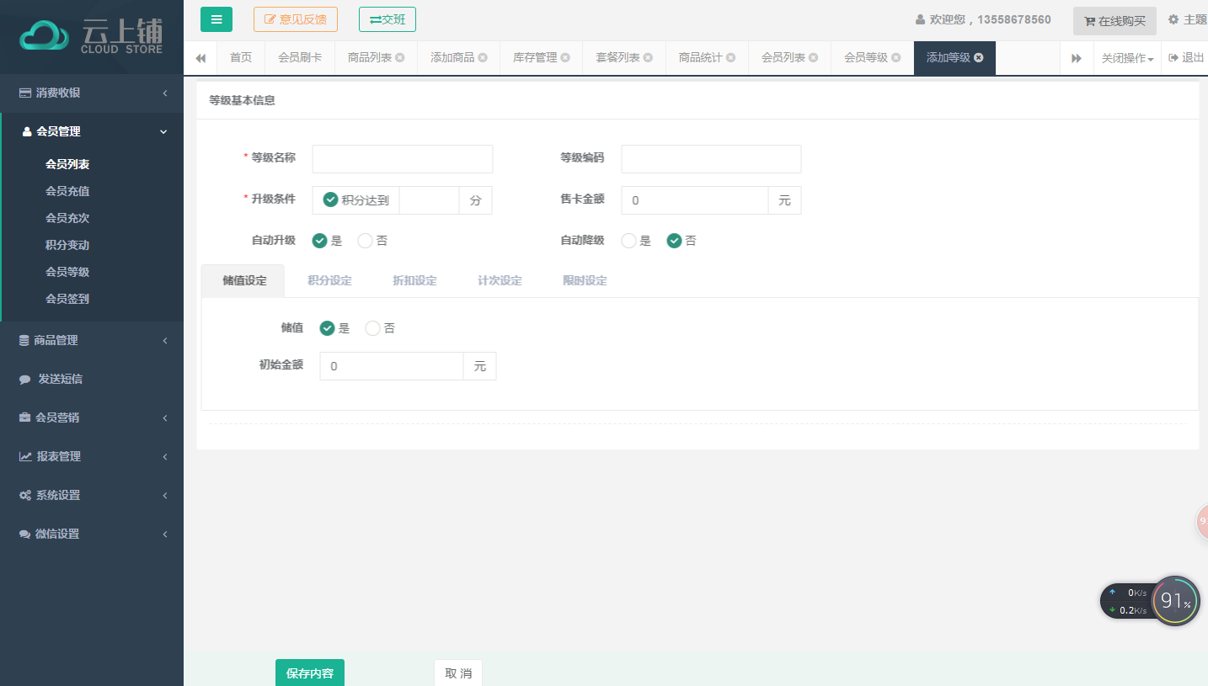
Task: Select 自动升级 否 radio option
Action: [366, 241]
